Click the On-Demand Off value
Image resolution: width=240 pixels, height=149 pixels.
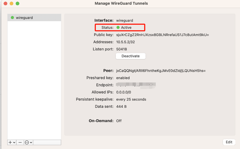pyautogui.click(x=119, y=121)
